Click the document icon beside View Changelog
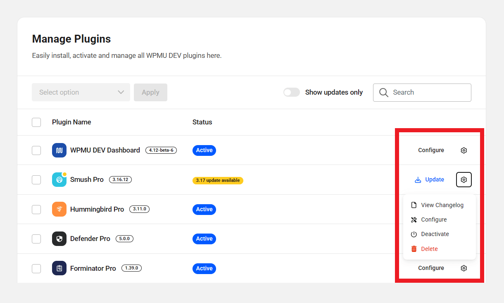 [414, 205]
